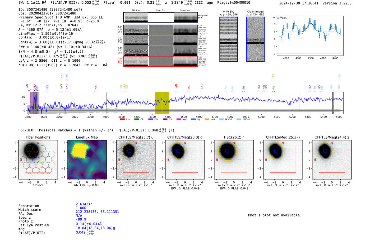Image resolution: width=370 pixels, height=251 pixels.
Task: Click the red Lyα legend swatch
Action: (122, 119)
